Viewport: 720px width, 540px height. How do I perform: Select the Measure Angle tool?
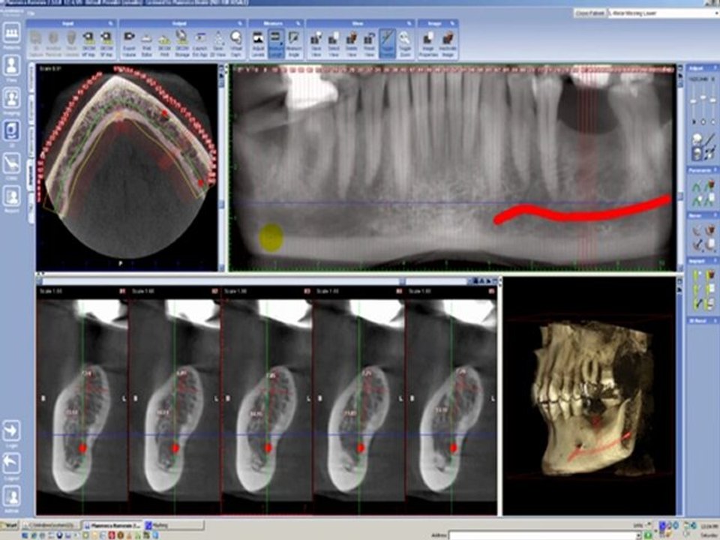pos(294,43)
